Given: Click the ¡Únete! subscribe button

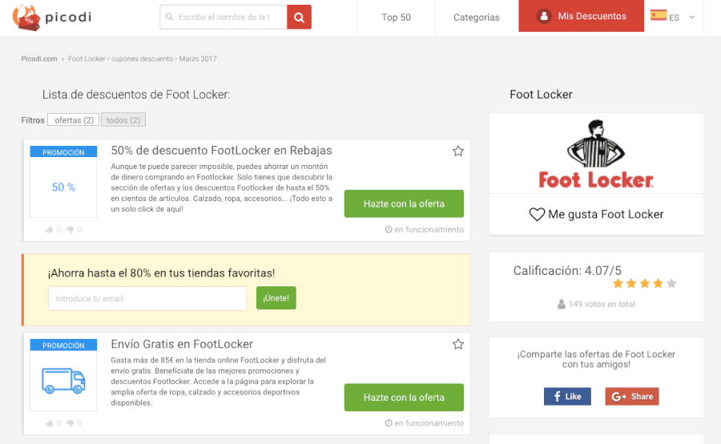Looking at the screenshot, I should tap(276, 298).
